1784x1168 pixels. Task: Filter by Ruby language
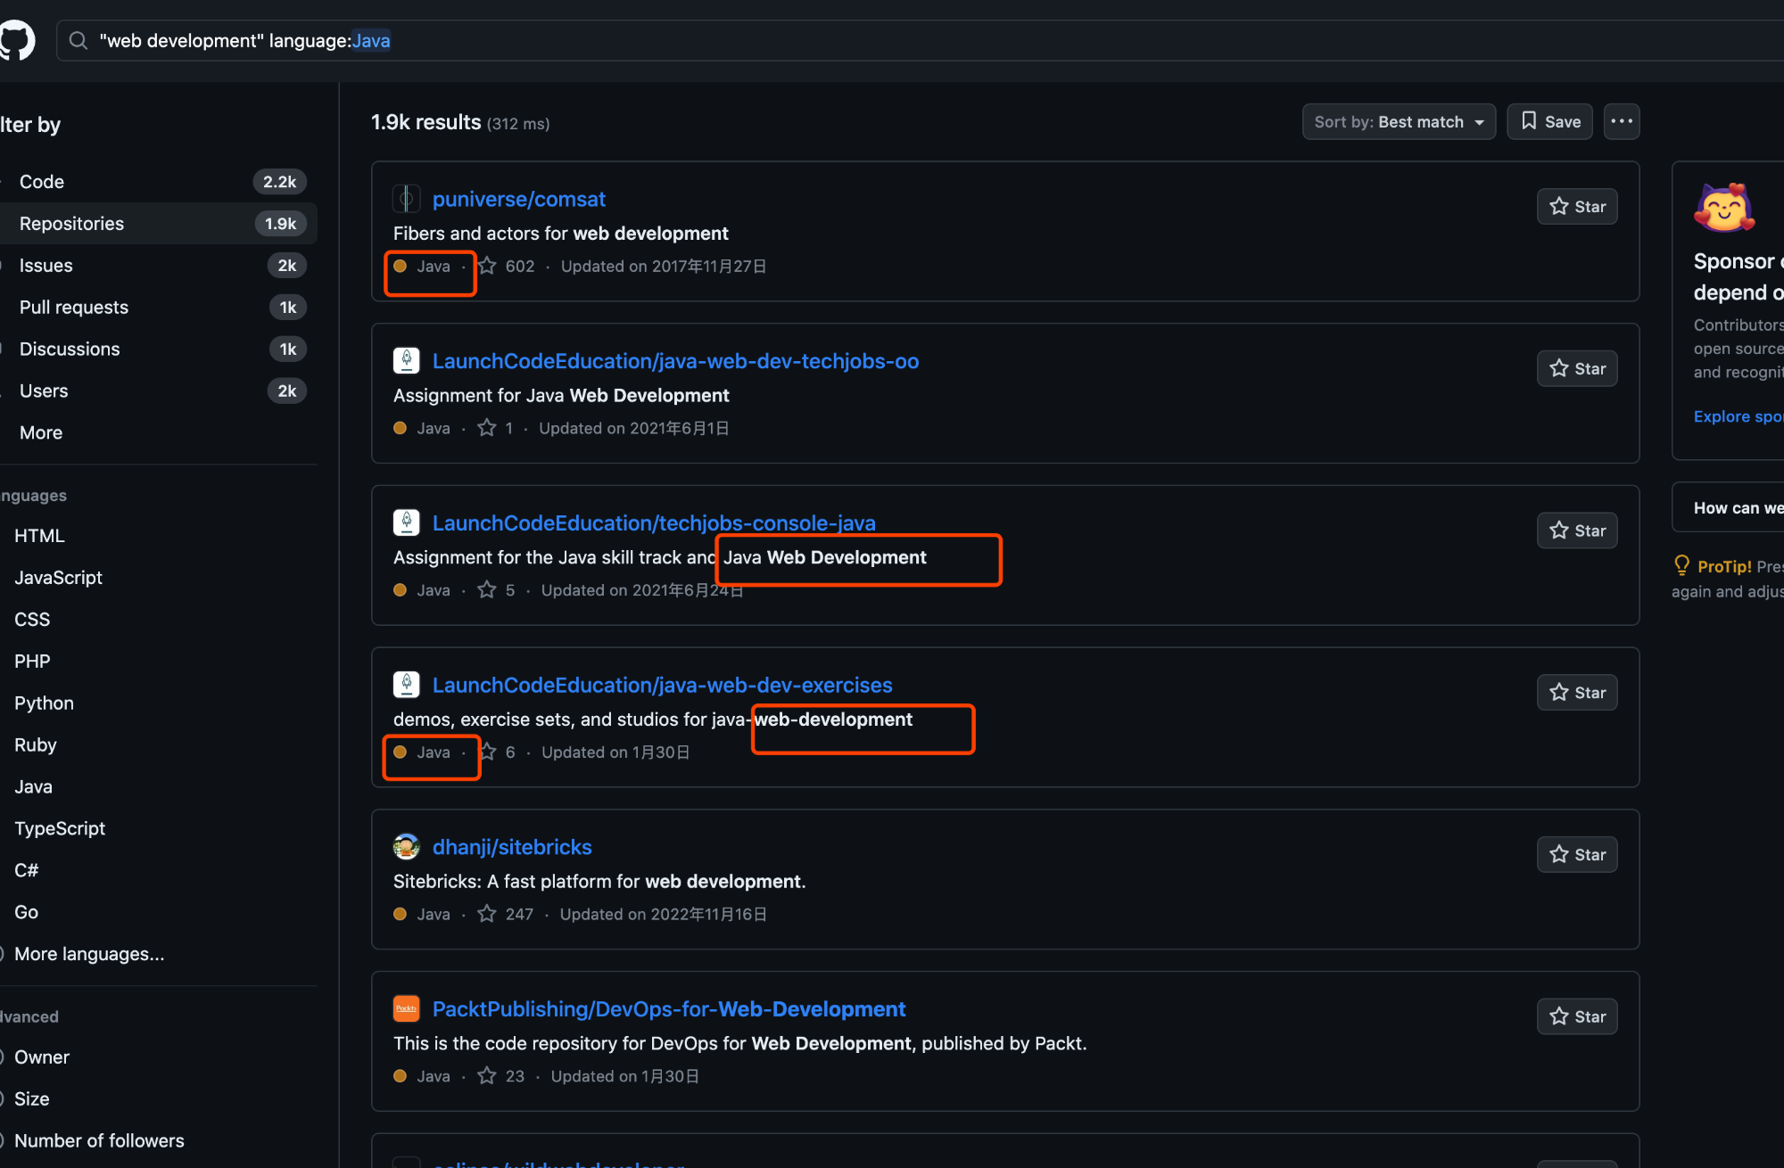(x=36, y=745)
